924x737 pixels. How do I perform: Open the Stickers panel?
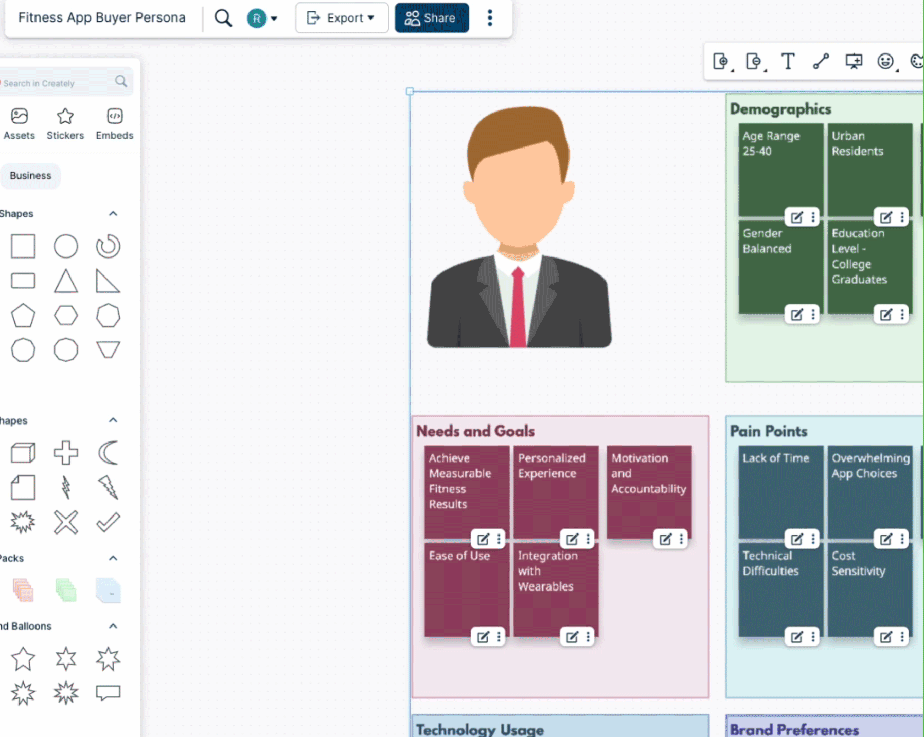click(x=65, y=123)
